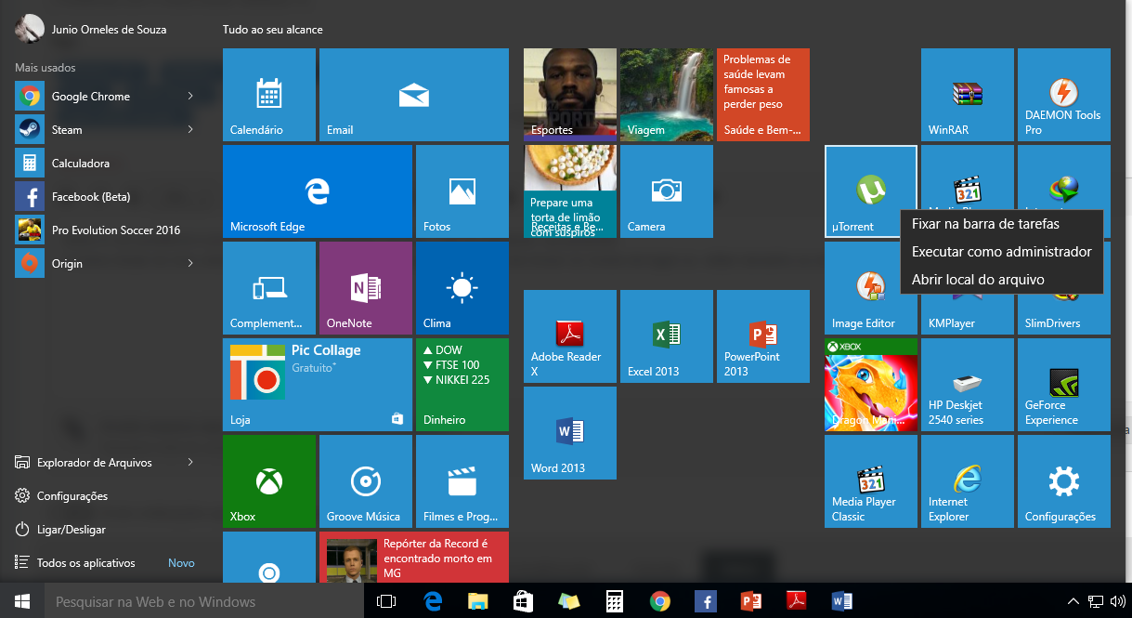
Task: Open the Clima weather tile
Action: [462, 287]
